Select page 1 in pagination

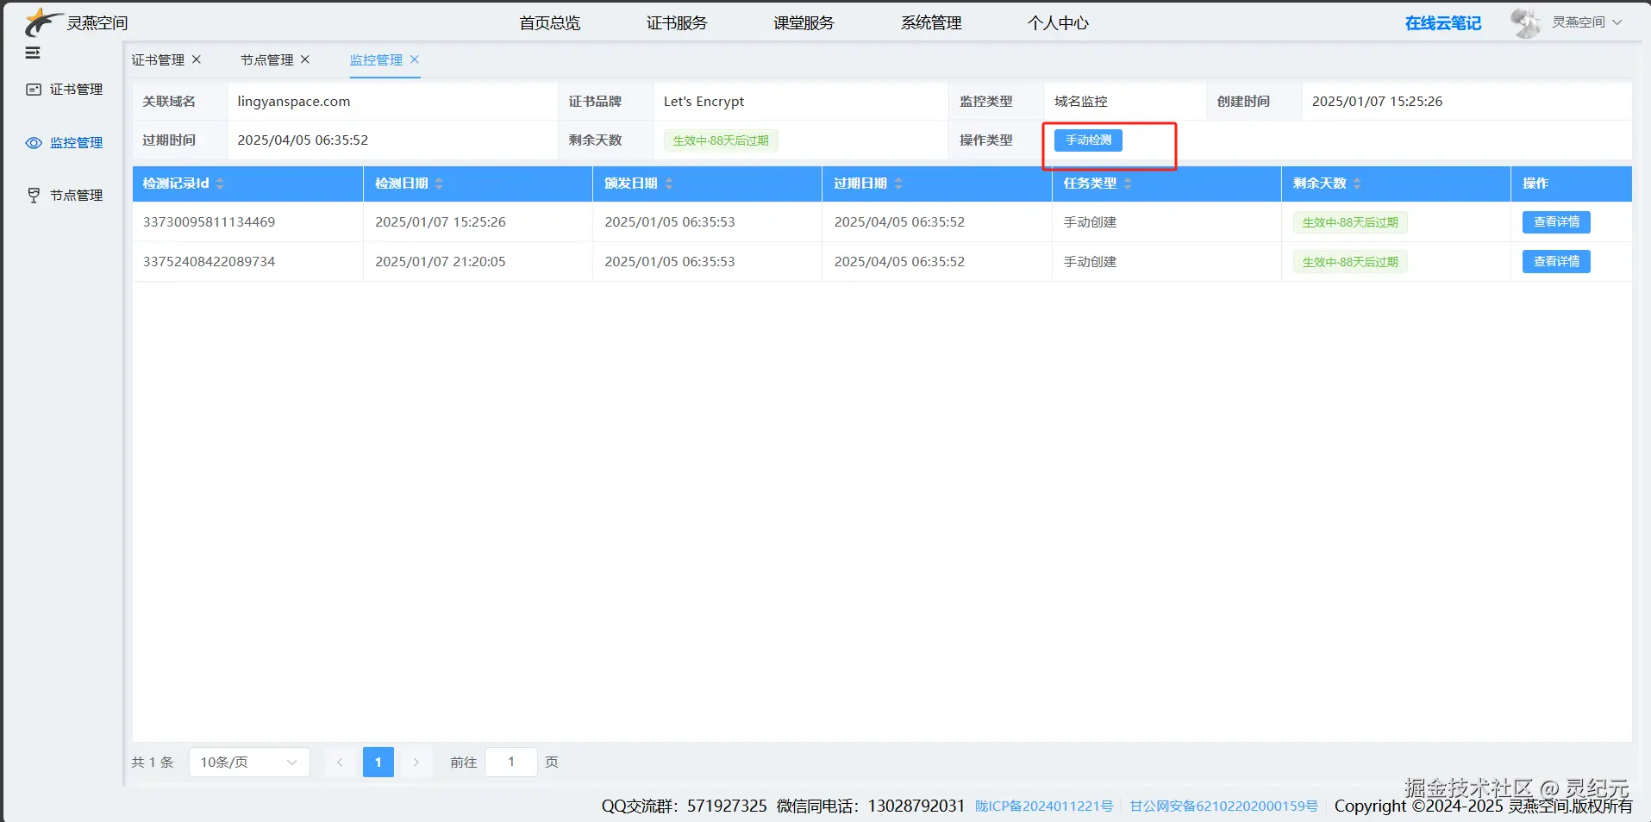(x=378, y=763)
